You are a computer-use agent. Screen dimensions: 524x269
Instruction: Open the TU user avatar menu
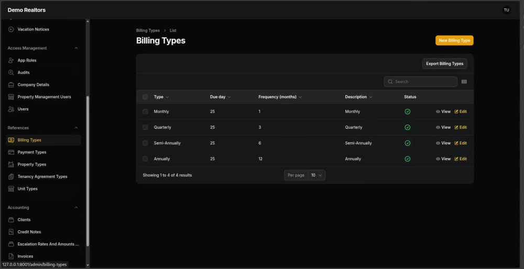pyautogui.click(x=506, y=10)
